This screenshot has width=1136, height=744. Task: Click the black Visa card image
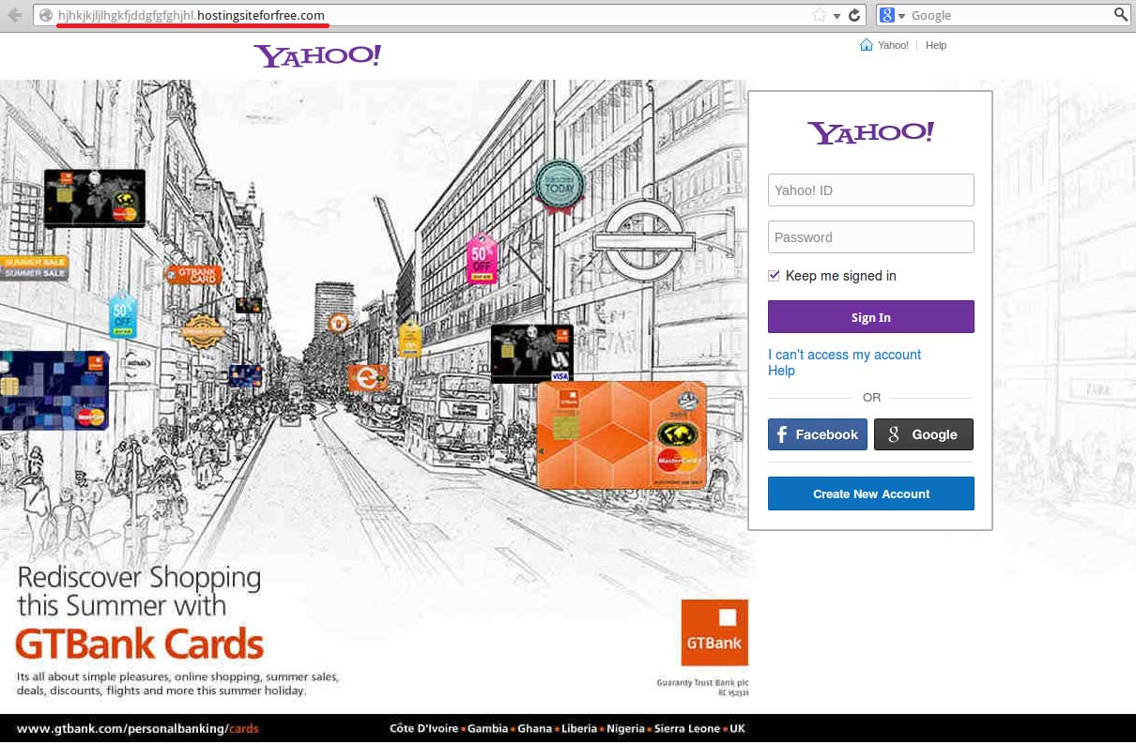click(x=531, y=354)
